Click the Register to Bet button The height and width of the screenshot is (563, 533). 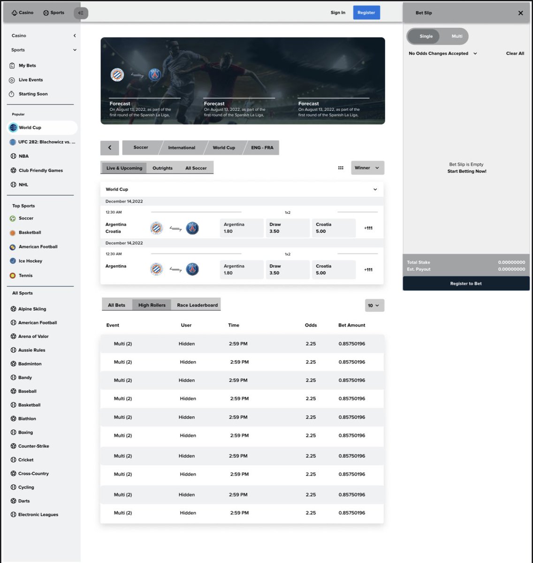pos(466,283)
